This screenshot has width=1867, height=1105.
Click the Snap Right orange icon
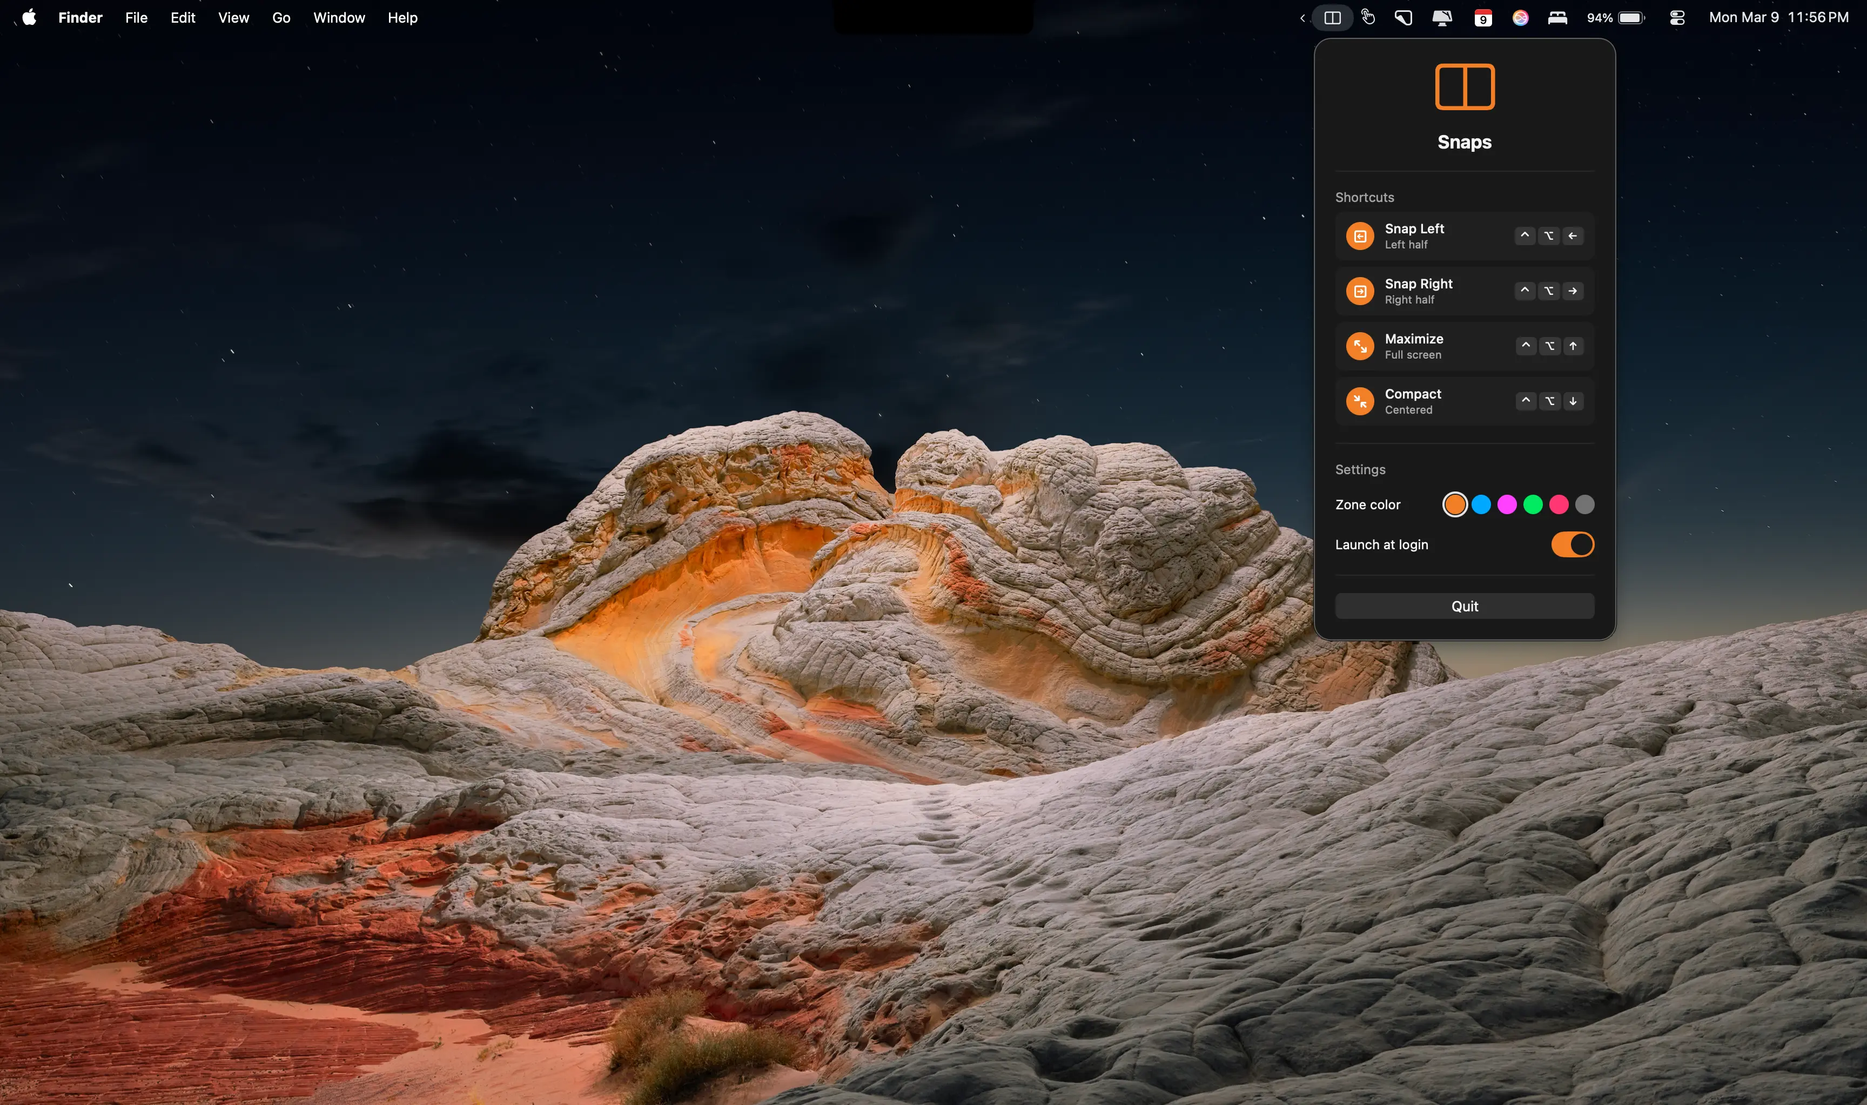[x=1360, y=291]
